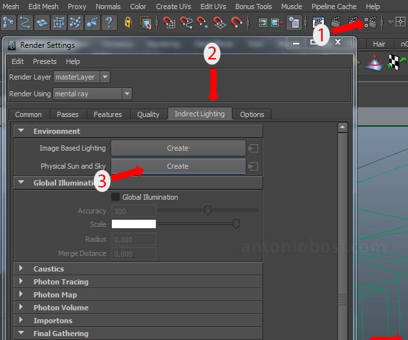
Task: Expand the Photon Volume section
Action: coord(21,307)
